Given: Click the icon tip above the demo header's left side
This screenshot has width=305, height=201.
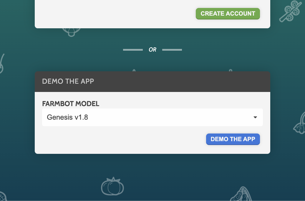Looking at the screenshot, I should (134, 70).
